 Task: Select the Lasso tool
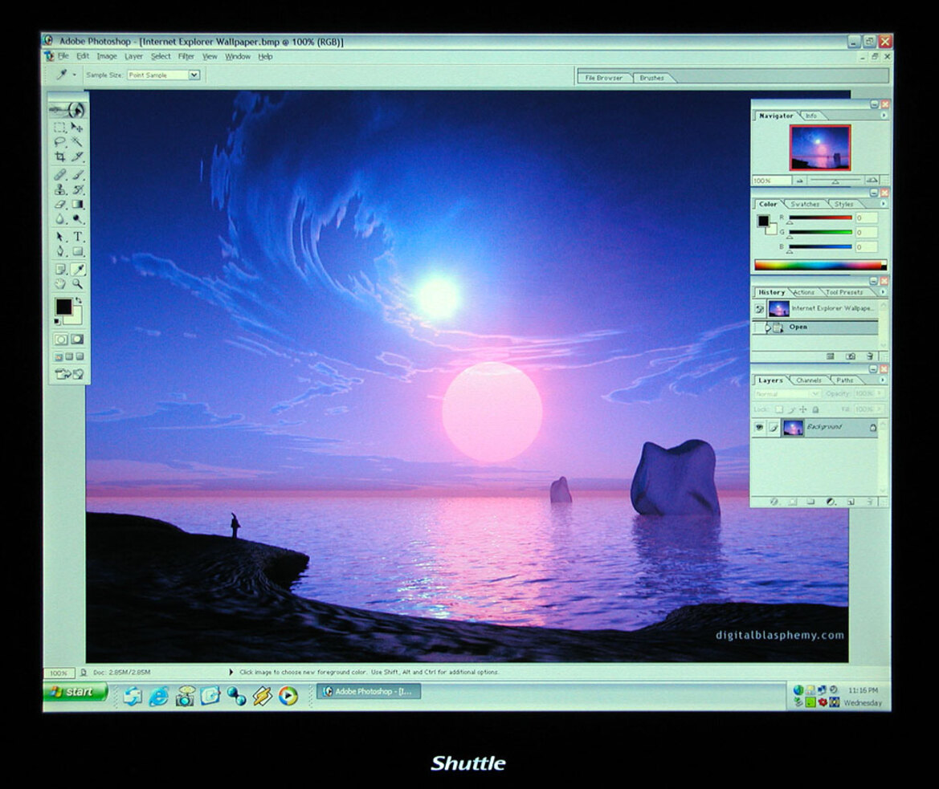60,142
